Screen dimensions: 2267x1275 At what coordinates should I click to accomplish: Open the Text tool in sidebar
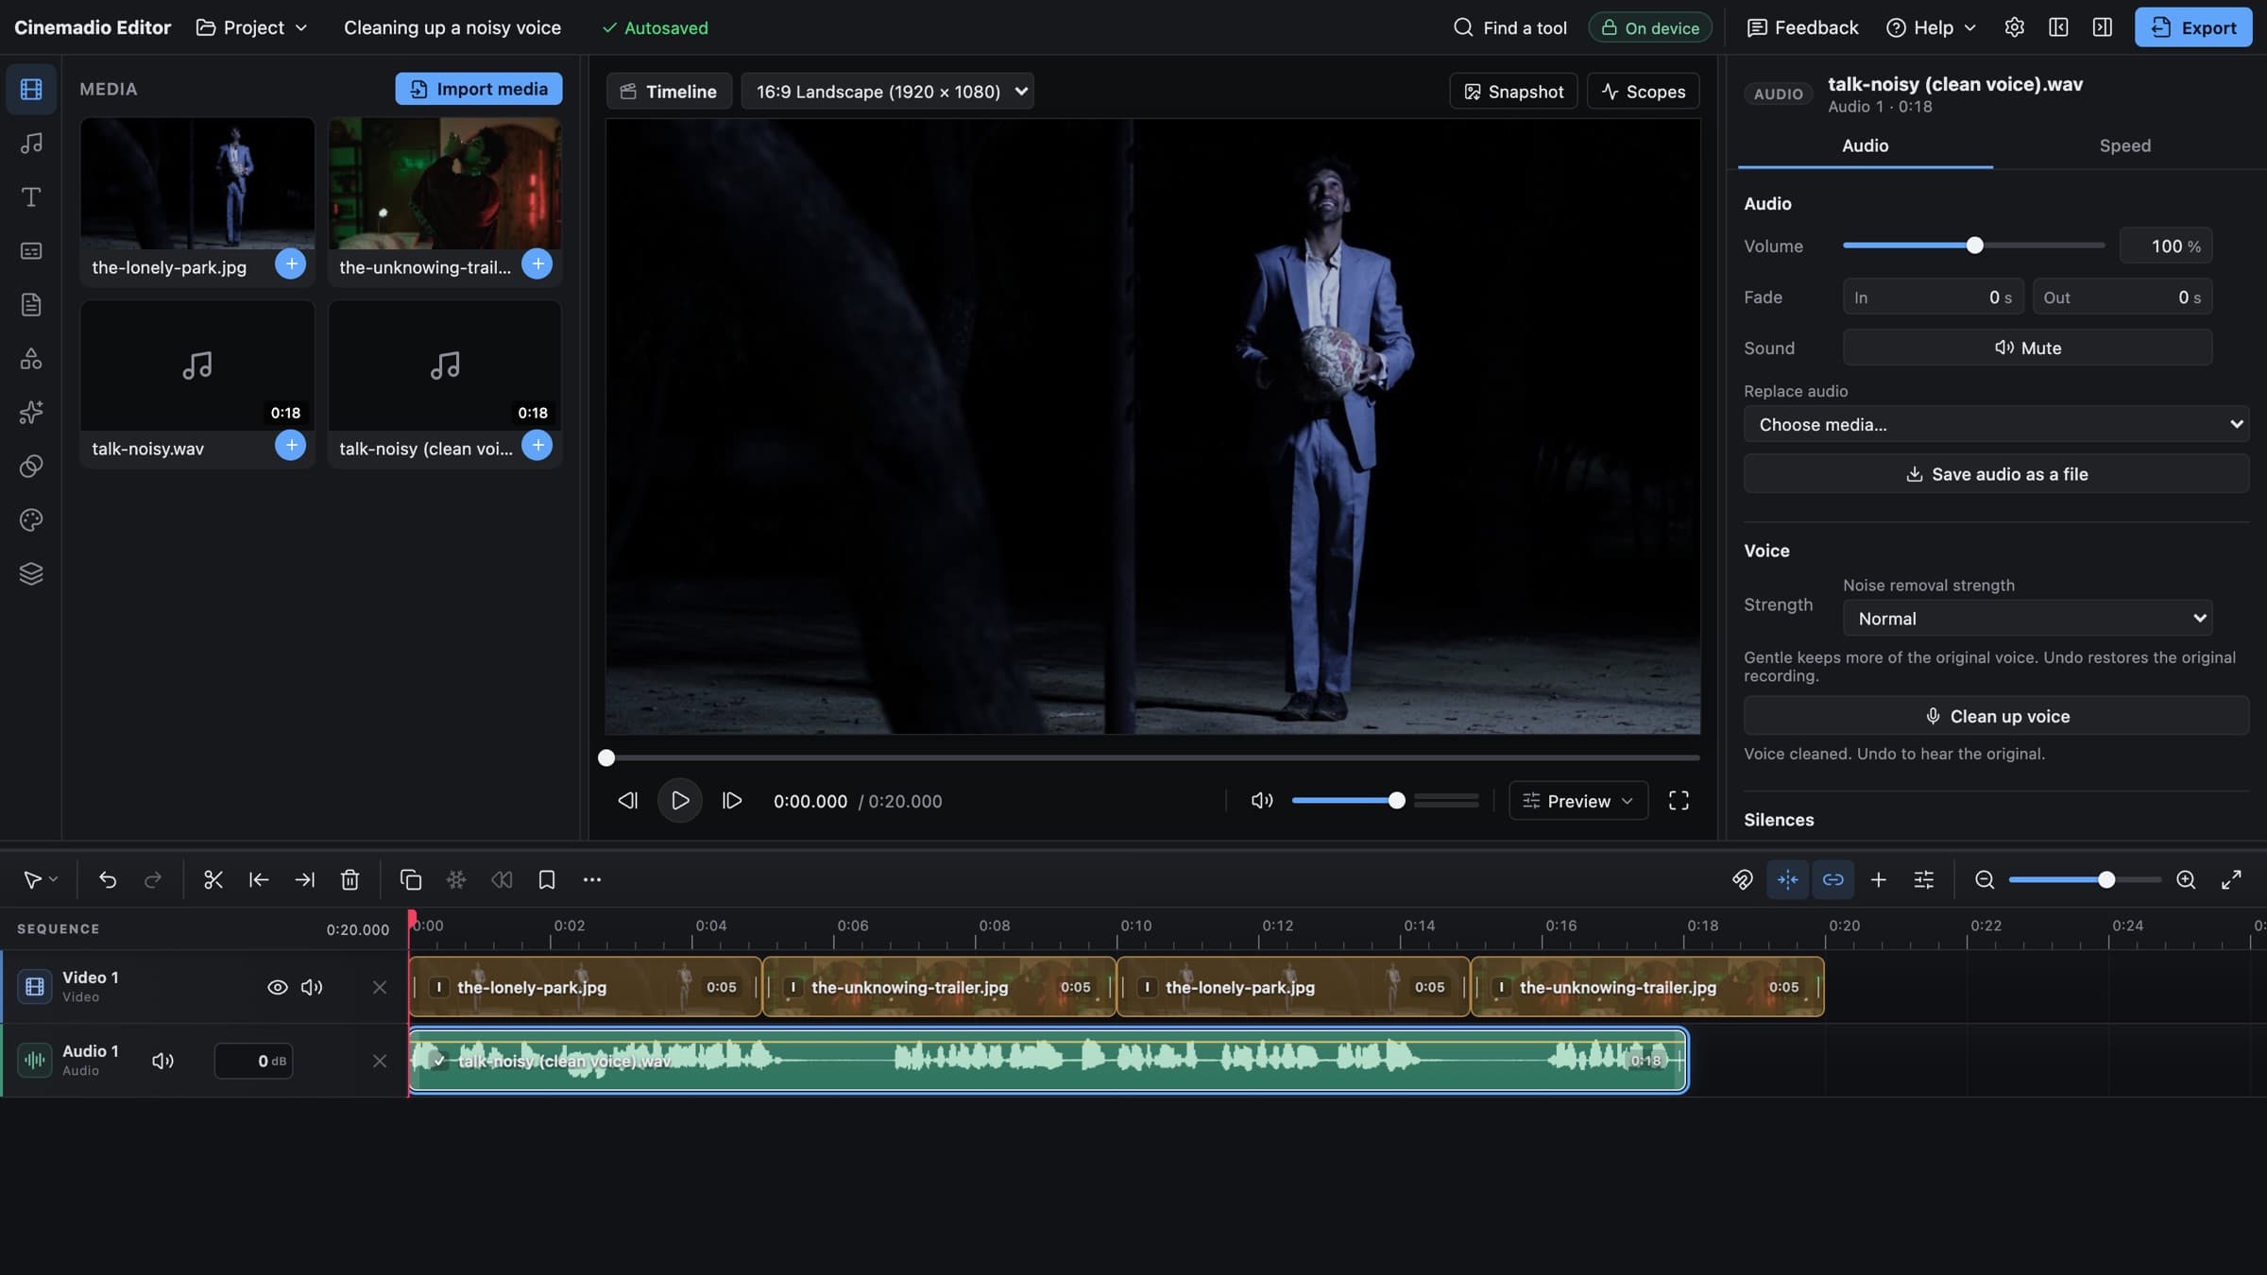(x=31, y=197)
